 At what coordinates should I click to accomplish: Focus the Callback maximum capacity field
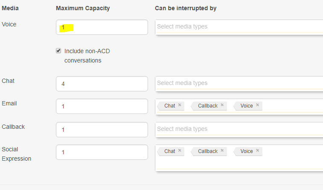click(102, 130)
